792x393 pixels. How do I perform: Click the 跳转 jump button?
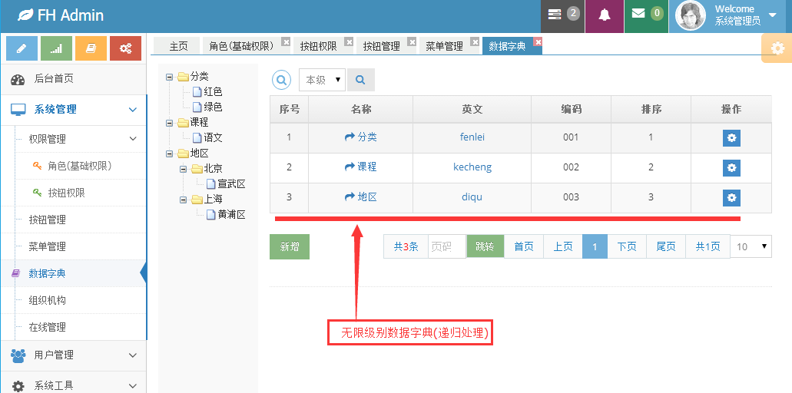click(x=485, y=246)
